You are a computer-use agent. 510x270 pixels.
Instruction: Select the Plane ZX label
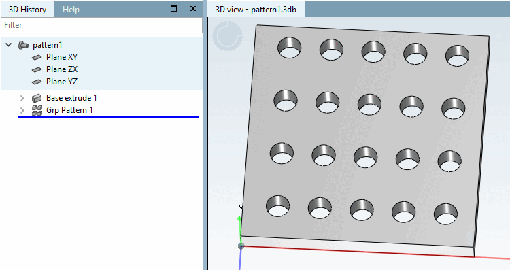pyautogui.click(x=62, y=69)
